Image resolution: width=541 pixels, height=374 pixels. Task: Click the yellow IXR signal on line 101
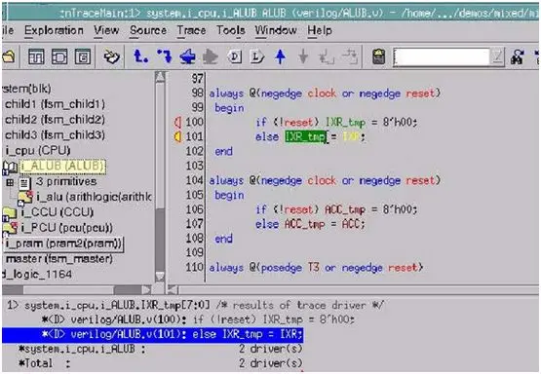click(351, 137)
